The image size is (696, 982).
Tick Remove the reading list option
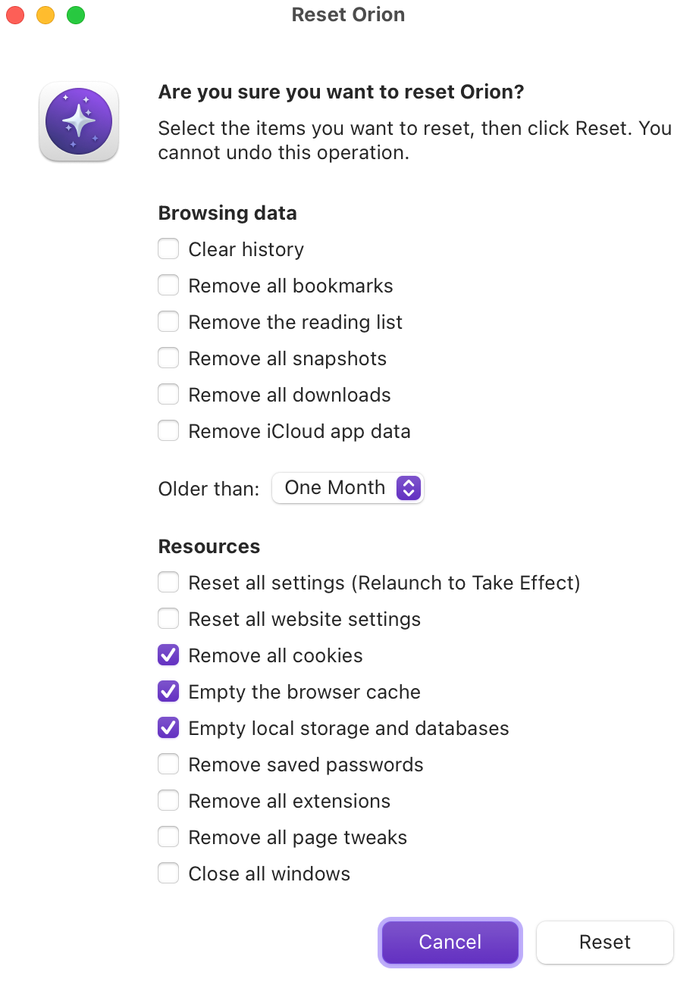point(168,322)
